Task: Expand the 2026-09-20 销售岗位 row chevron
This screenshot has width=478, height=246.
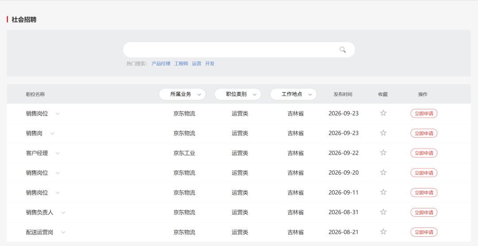Action: coord(58,173)
